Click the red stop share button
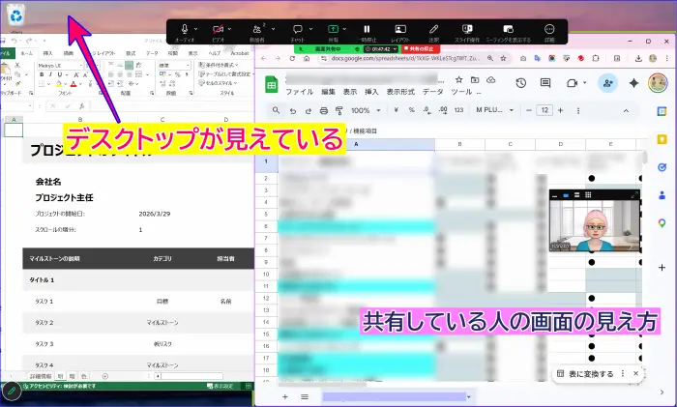Viewport: 677px width, 407px height. pyautogui.click(x=420, y=48)
